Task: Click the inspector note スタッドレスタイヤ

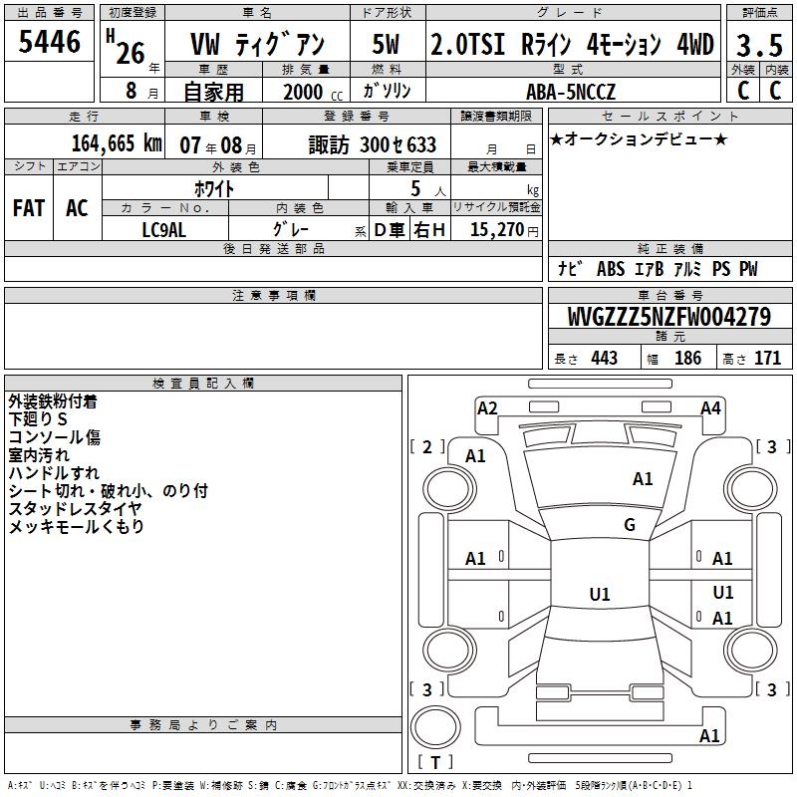Action: coord(76,508)
